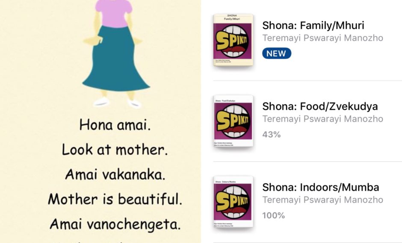Select the Shona: Family/Mhuri title
Screen dimensions: 402x243
click(313, 25)
